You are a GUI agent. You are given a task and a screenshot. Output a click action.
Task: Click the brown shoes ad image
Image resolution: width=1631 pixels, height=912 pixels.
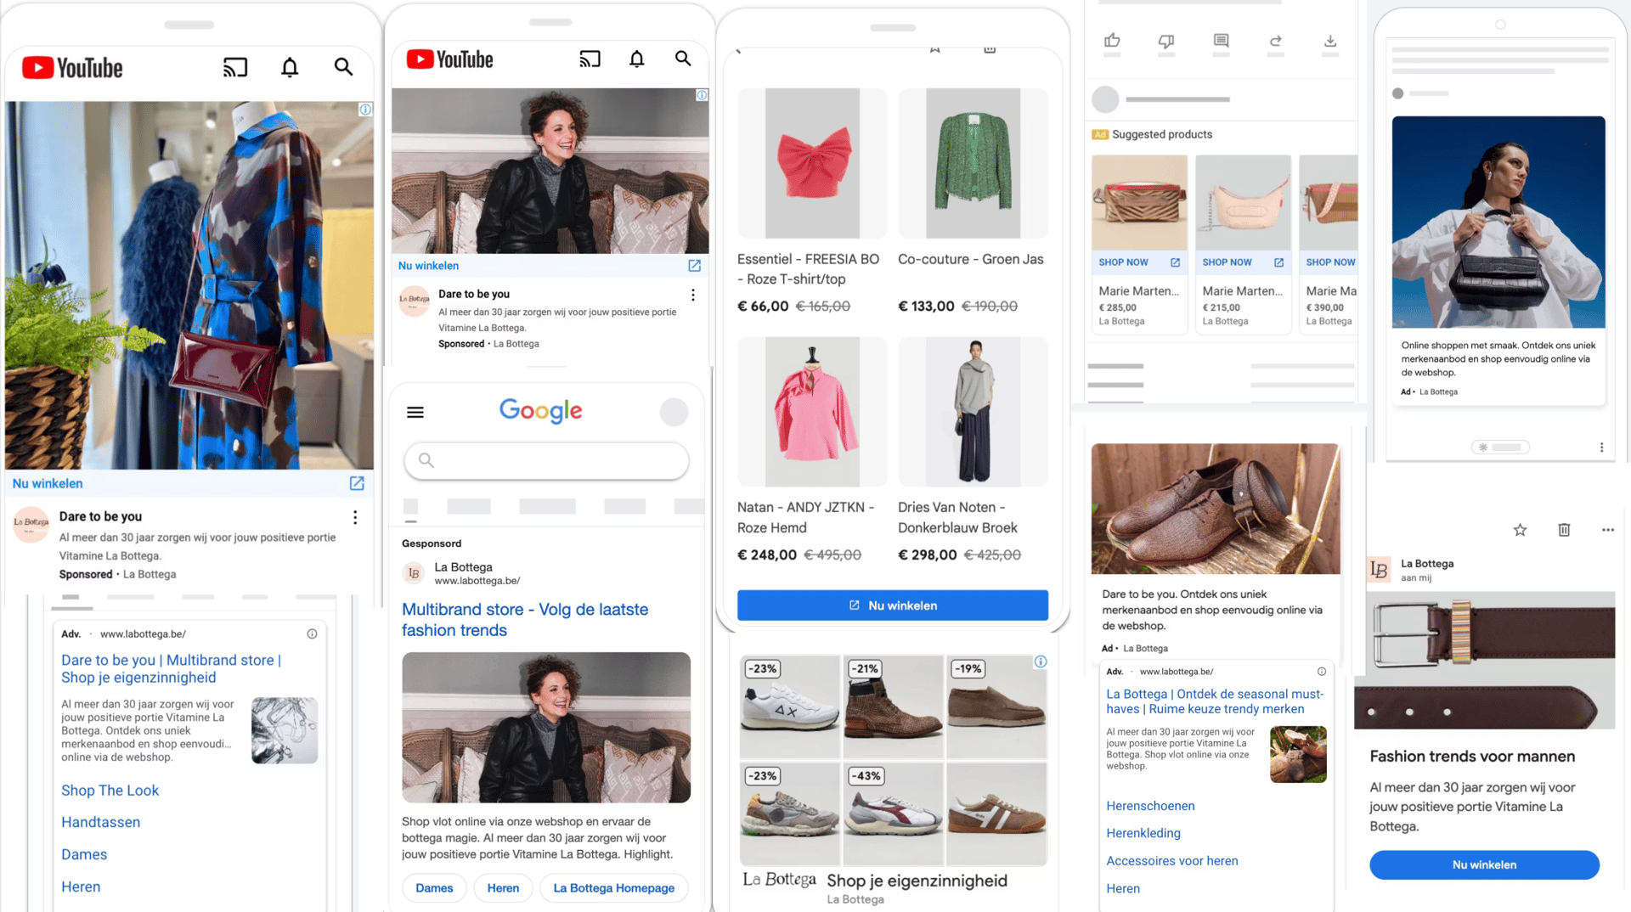(x=1216, y=509)
